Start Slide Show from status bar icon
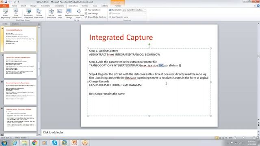The image size is (260, 146). click(226, 138)
